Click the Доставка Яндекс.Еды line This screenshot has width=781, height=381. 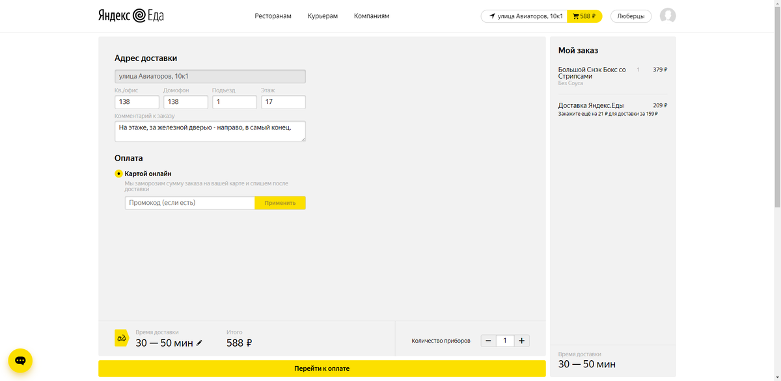[x=591, y=105]
